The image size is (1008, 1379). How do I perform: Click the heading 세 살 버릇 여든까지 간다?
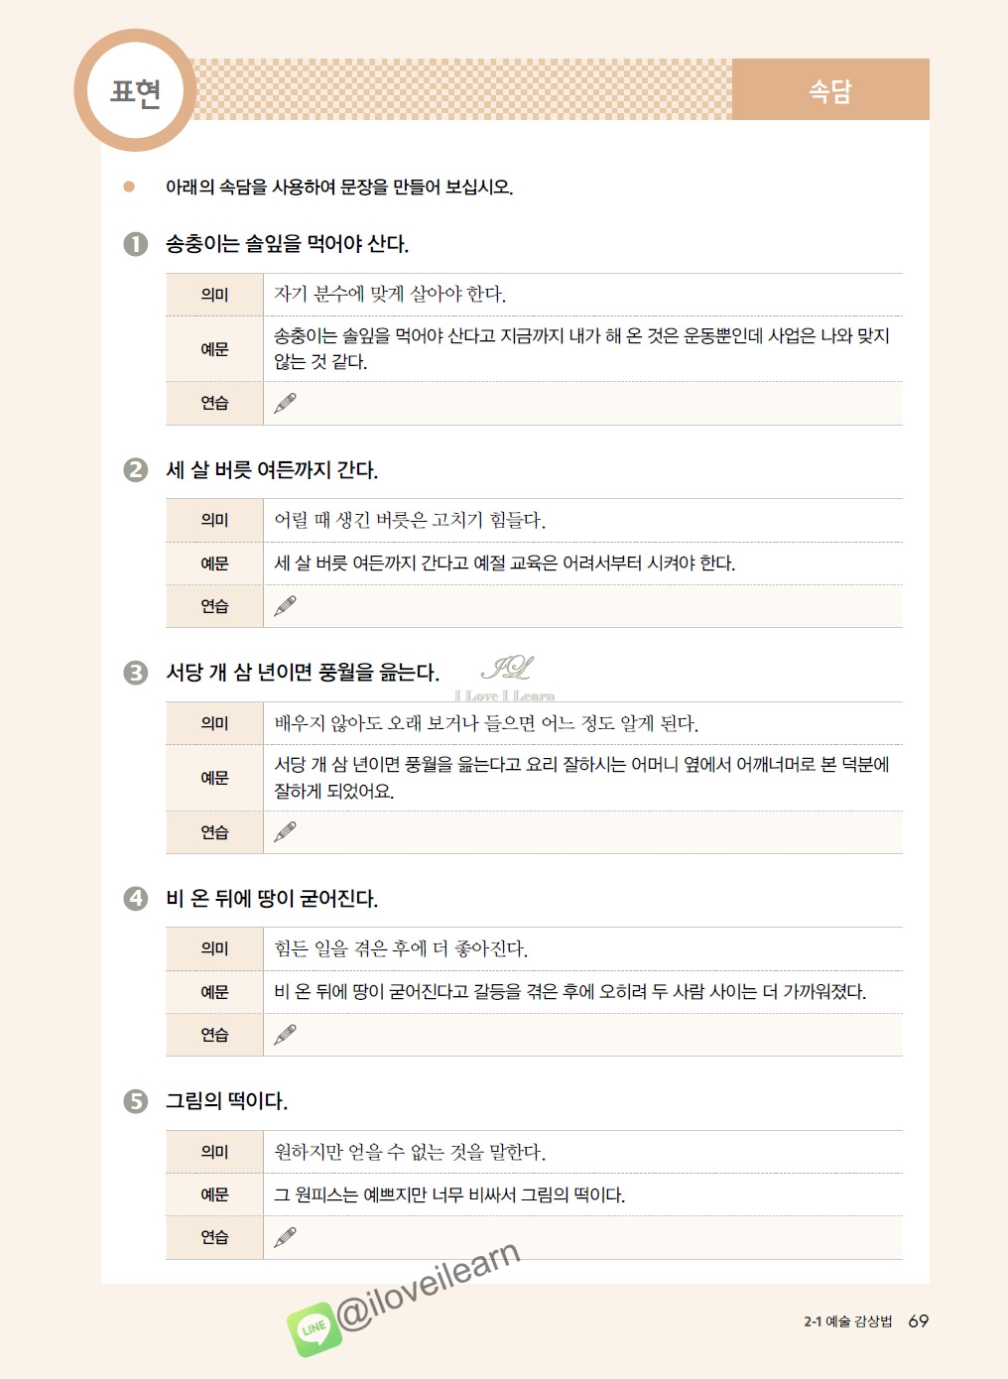pos(272,470)
